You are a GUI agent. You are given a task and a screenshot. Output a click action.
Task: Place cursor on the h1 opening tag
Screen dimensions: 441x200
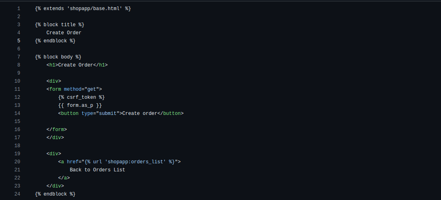[x=52, y=65]
